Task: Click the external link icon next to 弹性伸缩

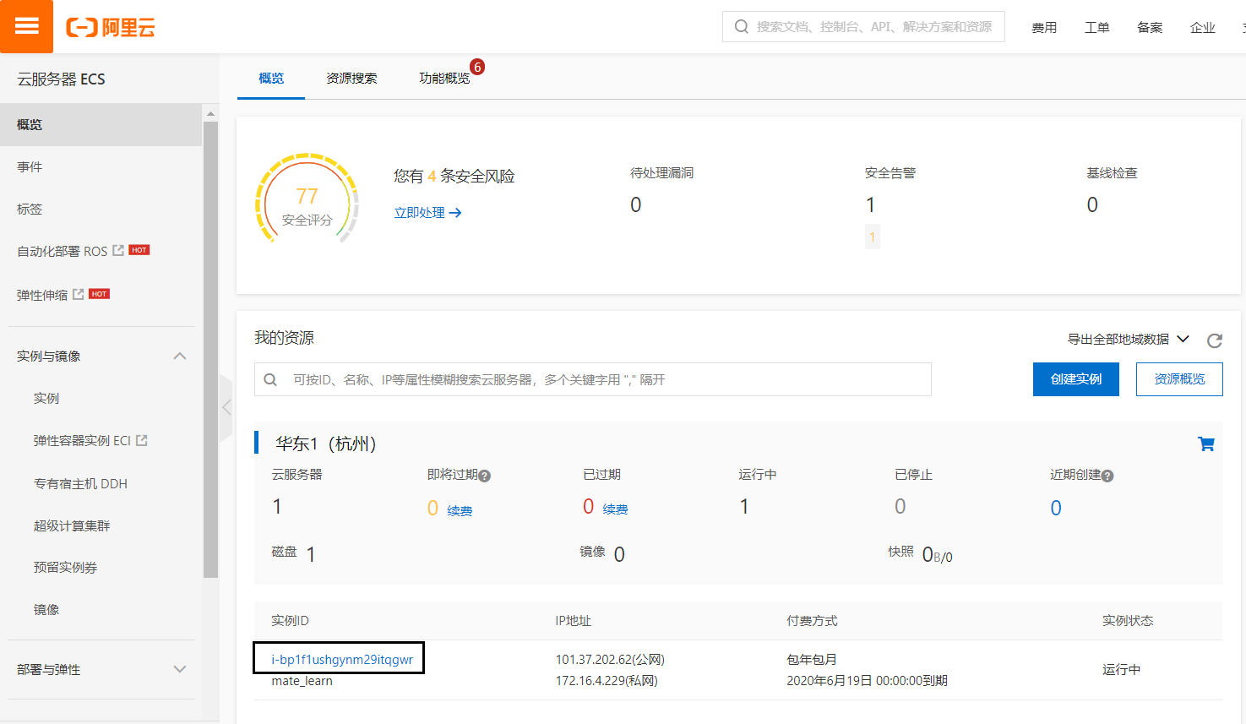Action: coord(79,294)
